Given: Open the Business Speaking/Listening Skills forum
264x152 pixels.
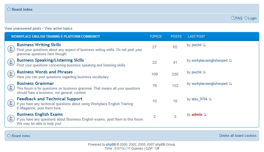Looking at the screenshot, I should [x=50, y=60].
